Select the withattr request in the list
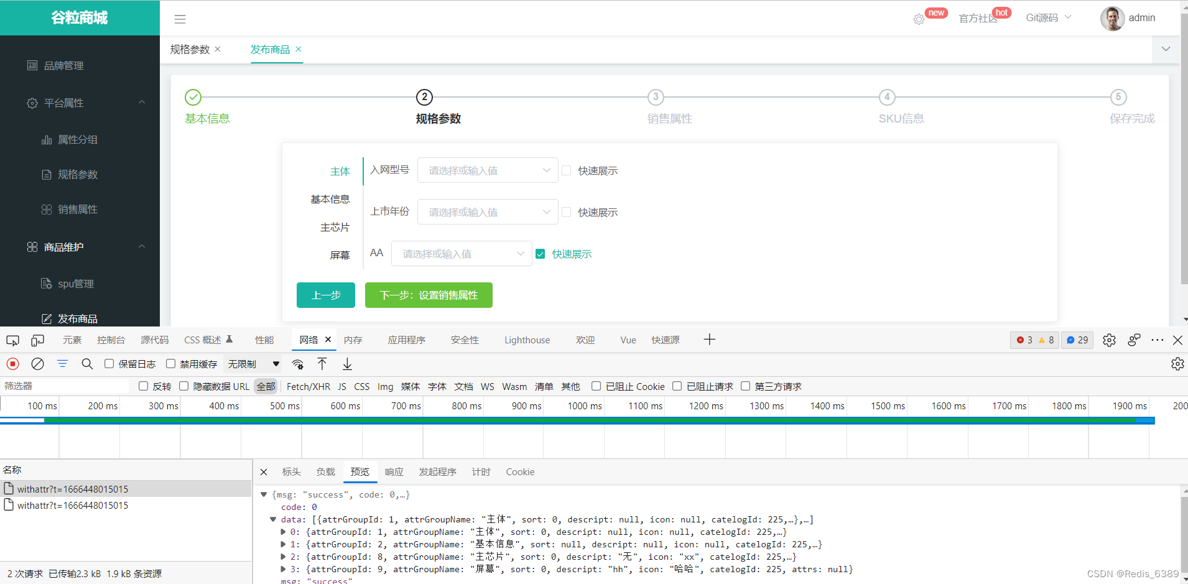The height and width of the screenshot is (584, 1188). [73, 488]
